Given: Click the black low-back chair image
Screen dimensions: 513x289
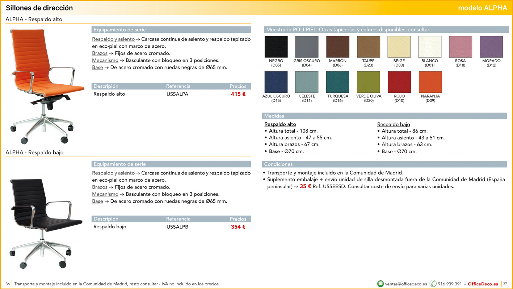Looking at the screenshot, I should (46, 224).
